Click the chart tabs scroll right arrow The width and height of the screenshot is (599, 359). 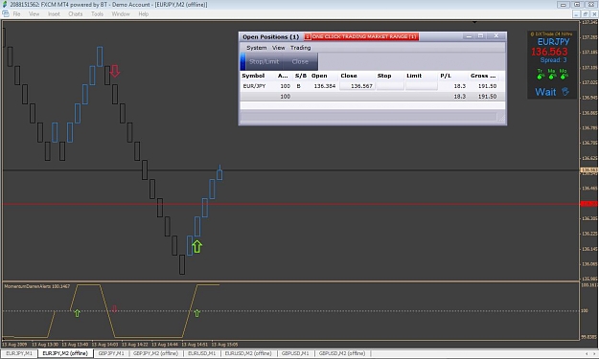coord(594,353)
